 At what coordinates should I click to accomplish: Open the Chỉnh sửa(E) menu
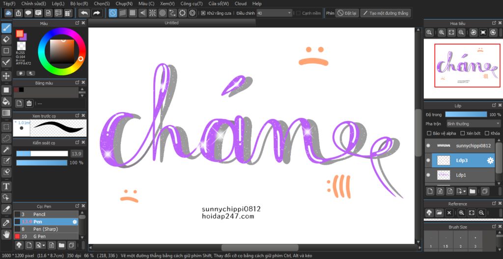pyautogui.click(x=34, y=3)
